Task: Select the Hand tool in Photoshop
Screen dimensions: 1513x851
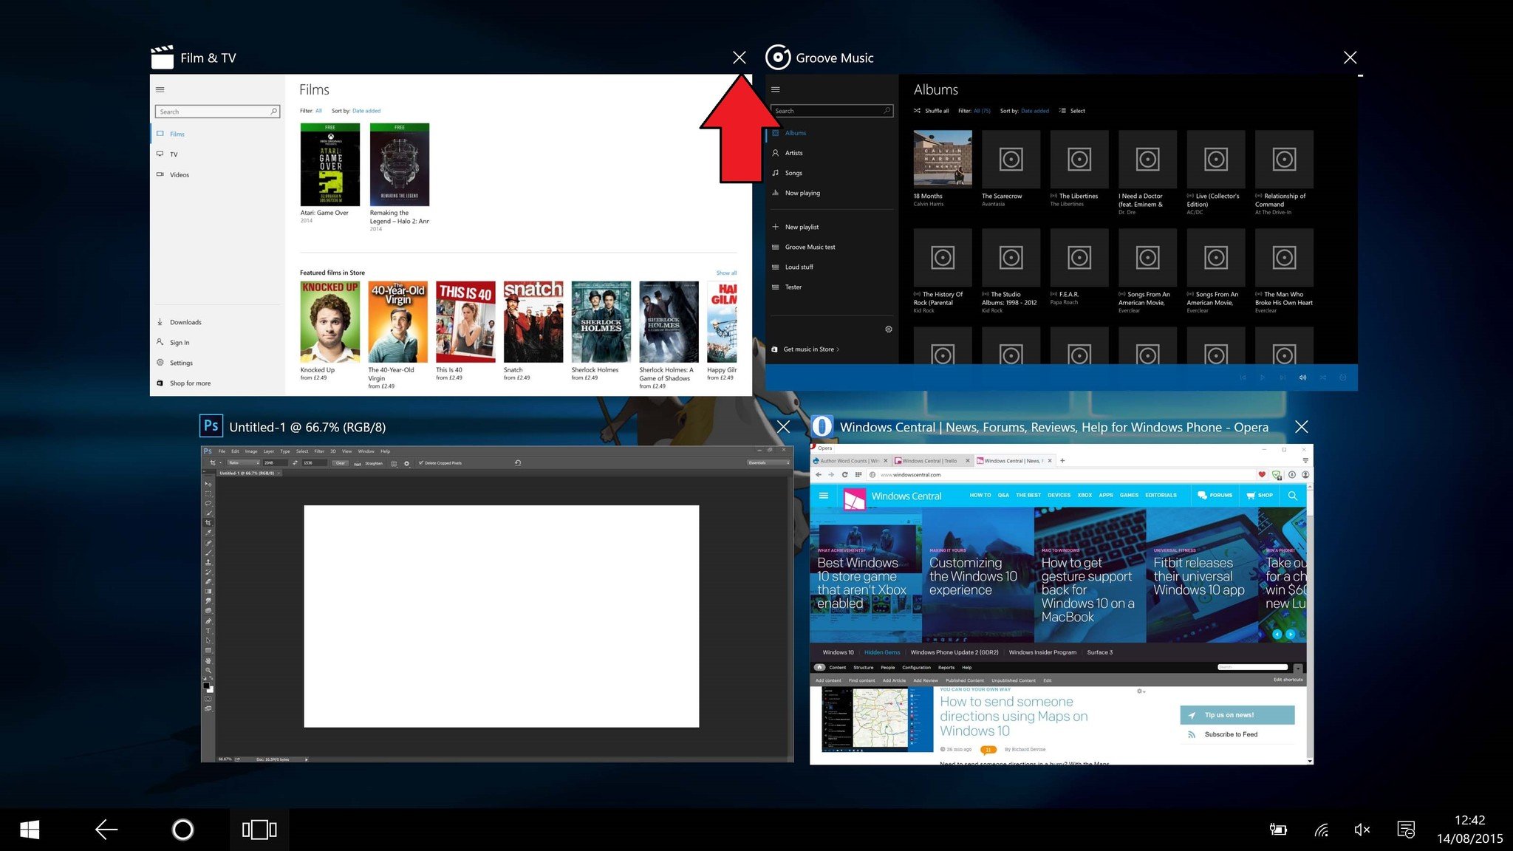Action: (x=208, y=660)
